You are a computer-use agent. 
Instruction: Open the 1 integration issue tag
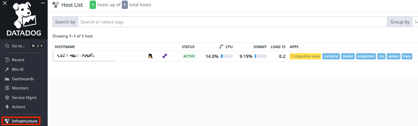coord(305,56)
